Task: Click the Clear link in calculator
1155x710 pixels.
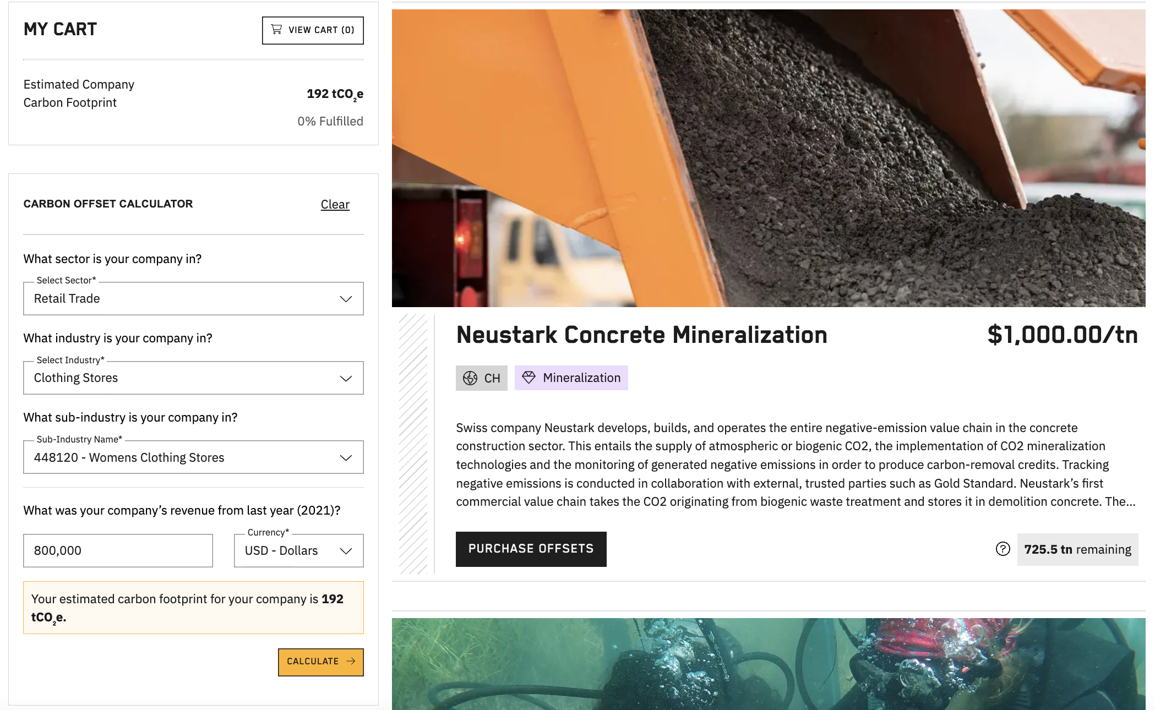Action: [335, 204]
